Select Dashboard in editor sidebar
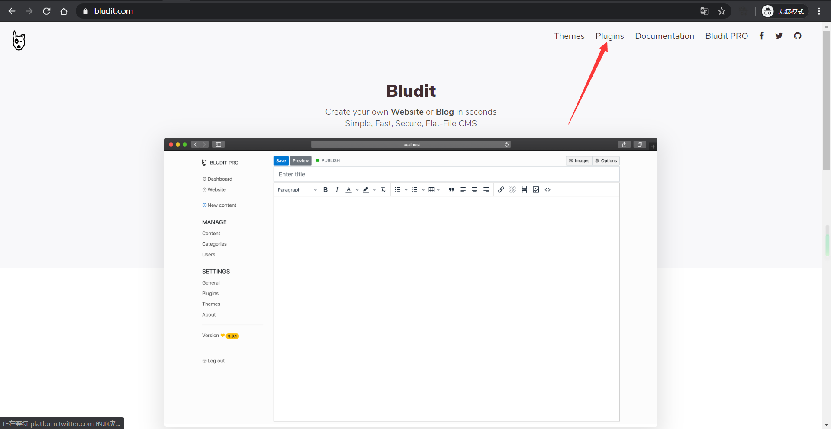831x429 pixels. (217, 179)
